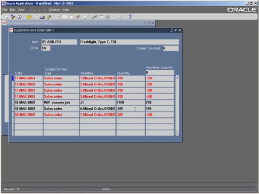Close the Find Supply Demand Item window
Image resolution: width=259 pixels, height=194 pixels.
click(x=153, y=23)
